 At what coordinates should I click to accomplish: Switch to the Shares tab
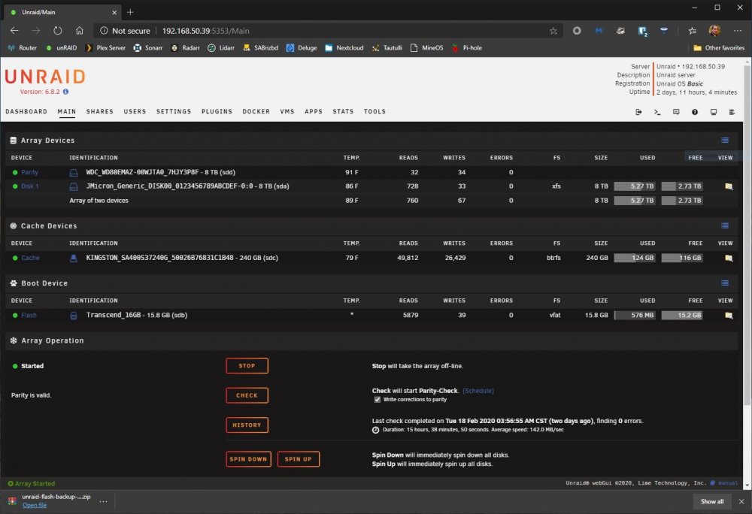click(100, 112)
